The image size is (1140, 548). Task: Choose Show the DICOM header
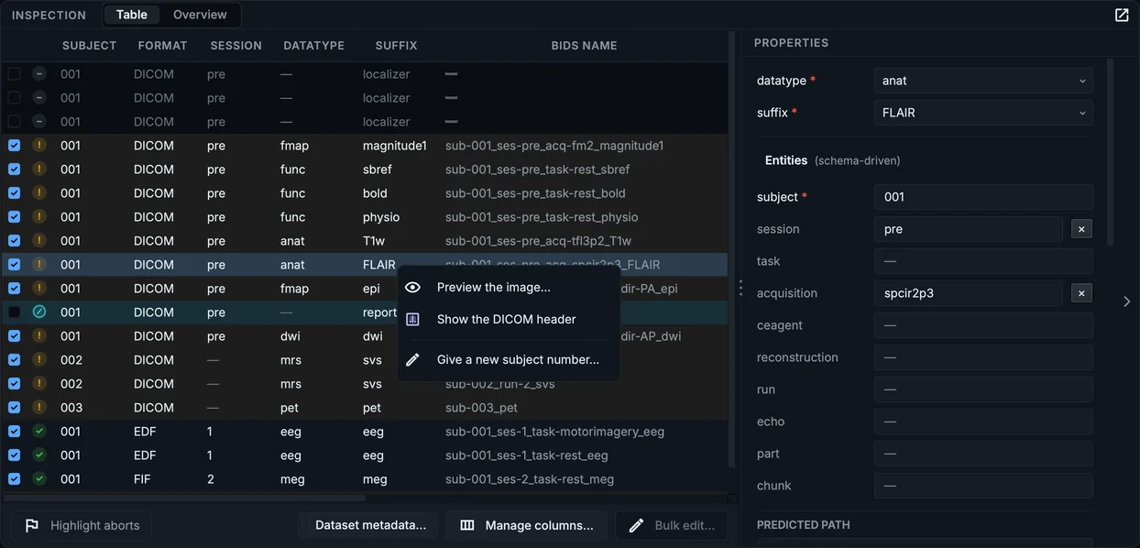[509, 320]
